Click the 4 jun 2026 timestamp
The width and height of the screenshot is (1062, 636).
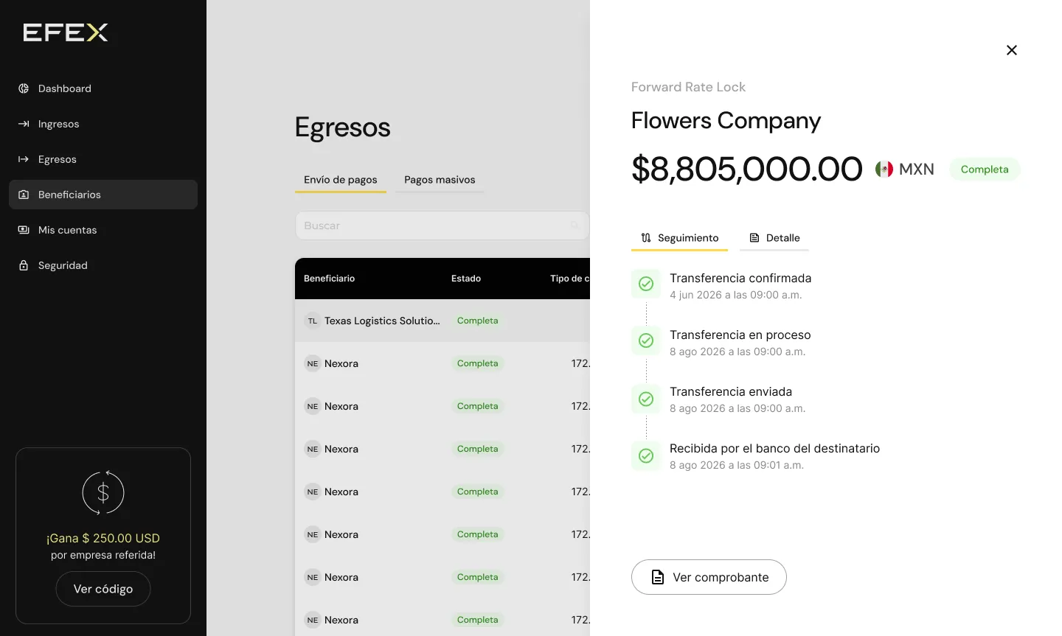736,295
